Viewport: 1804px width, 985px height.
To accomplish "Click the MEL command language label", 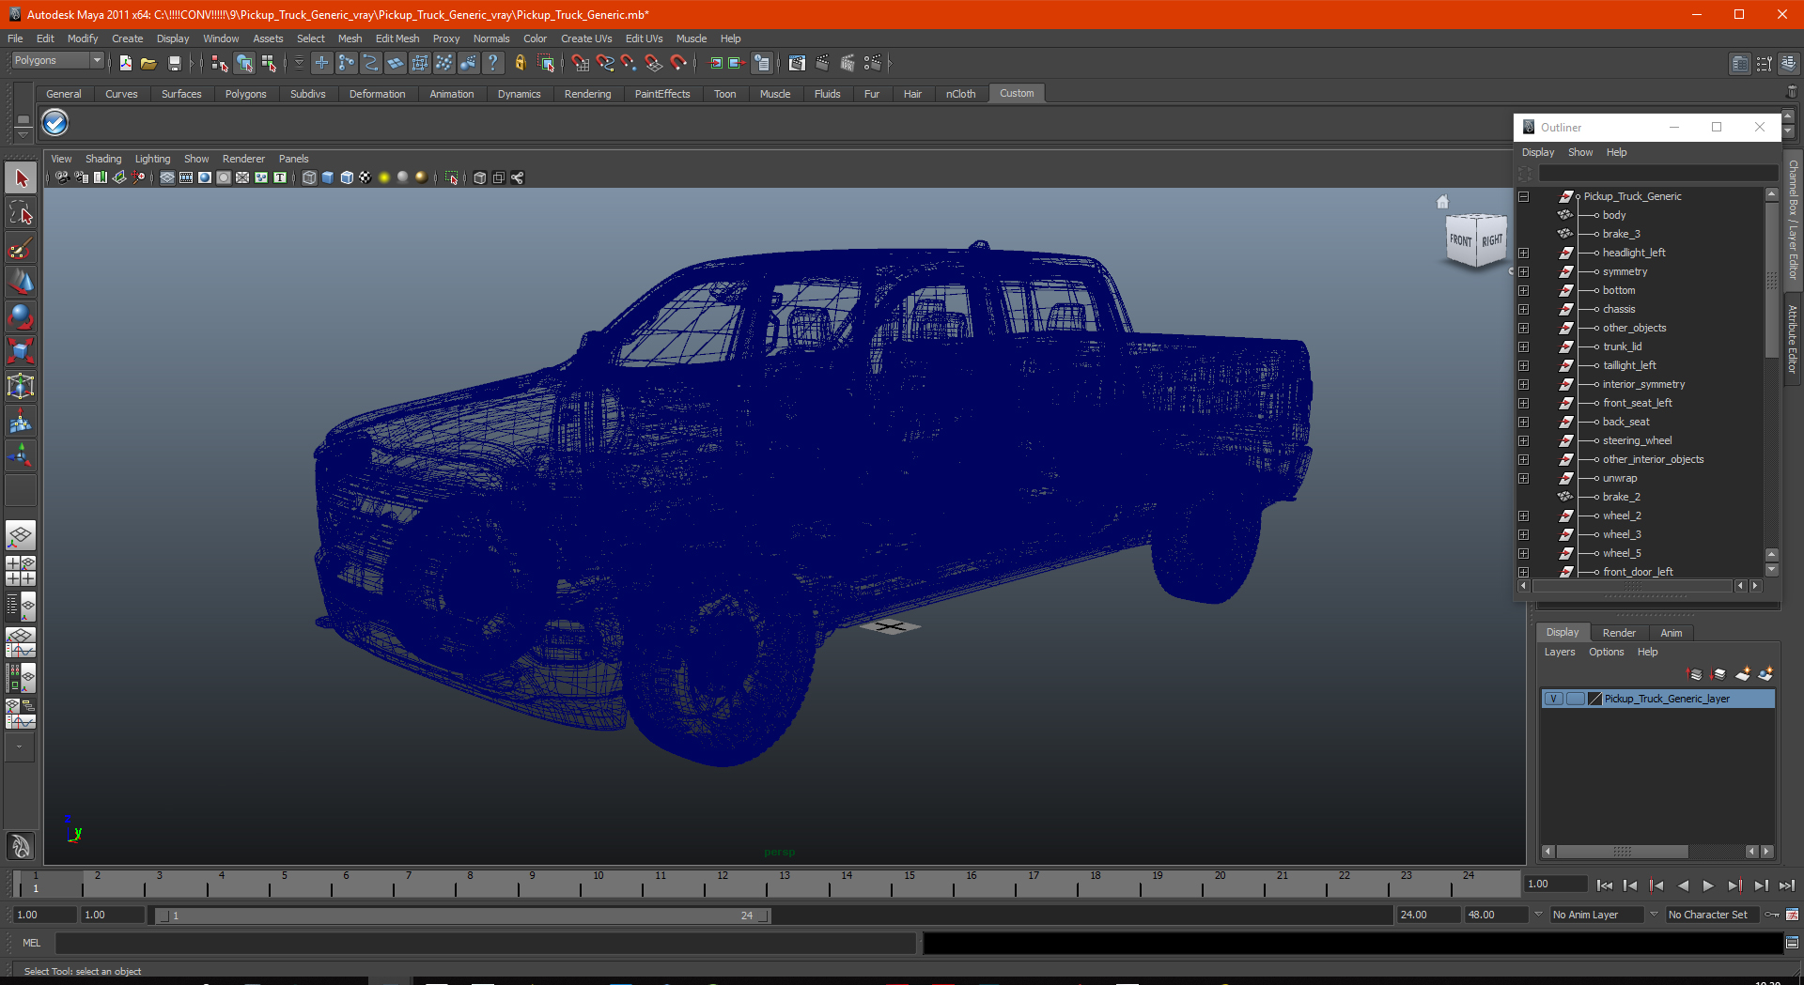I will [x=32, y=943].
